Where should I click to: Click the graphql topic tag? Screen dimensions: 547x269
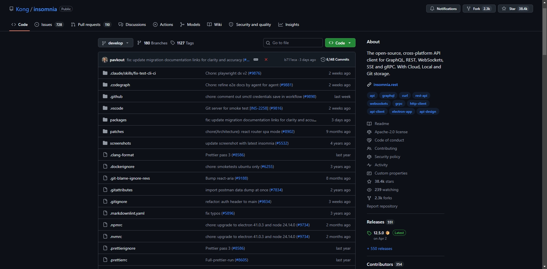(x=388, y=96)
